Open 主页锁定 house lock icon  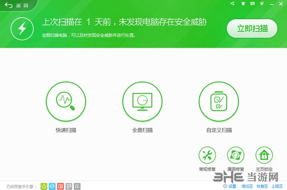coord(264,155)
